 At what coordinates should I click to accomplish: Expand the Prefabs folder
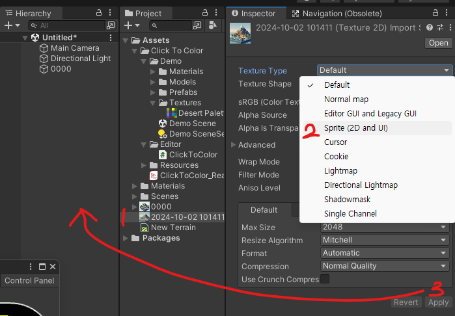153,92
